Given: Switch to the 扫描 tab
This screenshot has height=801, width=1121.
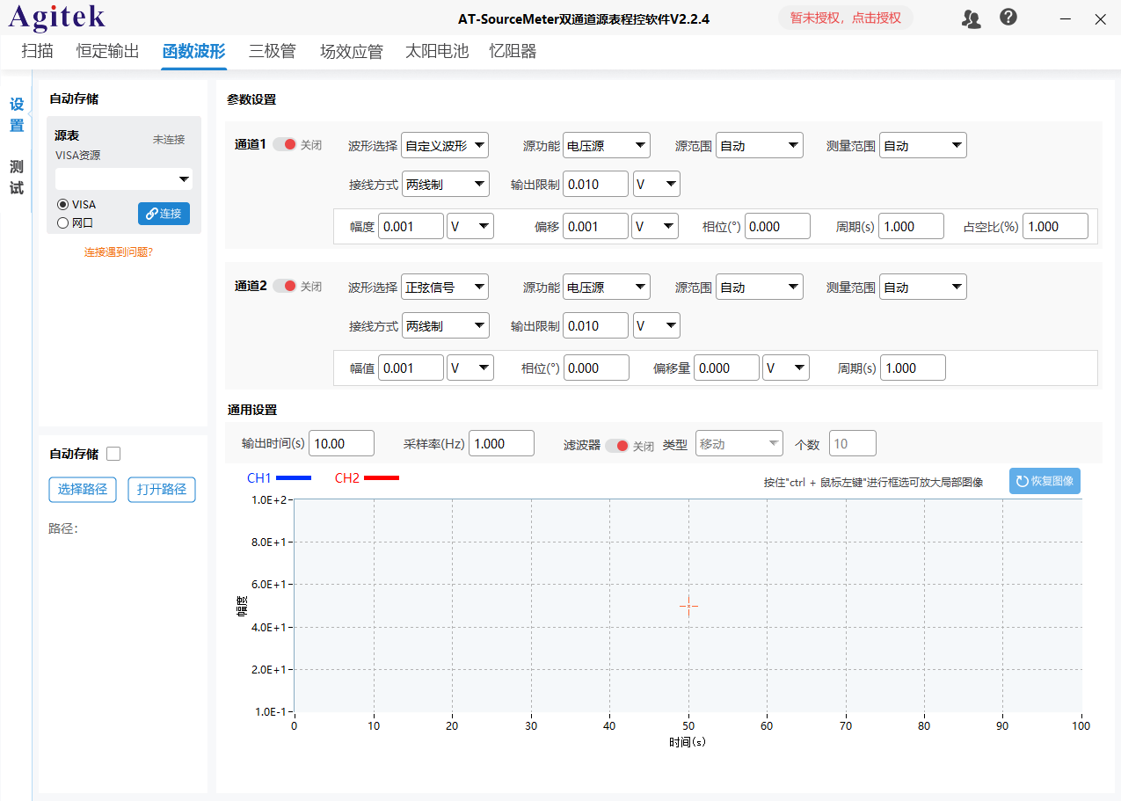Looking at the screenshot, I should [38, 52].
